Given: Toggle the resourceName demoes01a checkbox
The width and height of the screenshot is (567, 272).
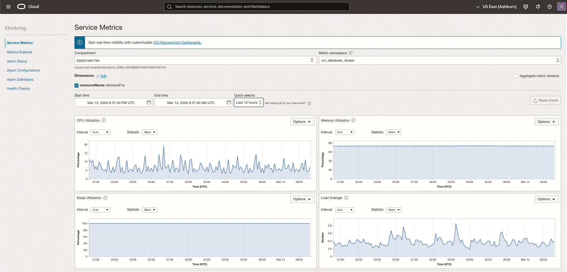Looking at the screenshot, I should 76,85.
